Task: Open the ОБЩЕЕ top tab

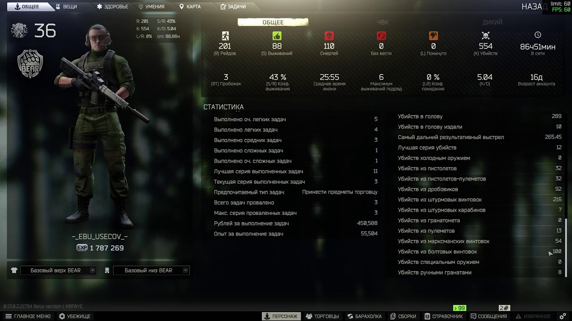Action: coord(26,7)
